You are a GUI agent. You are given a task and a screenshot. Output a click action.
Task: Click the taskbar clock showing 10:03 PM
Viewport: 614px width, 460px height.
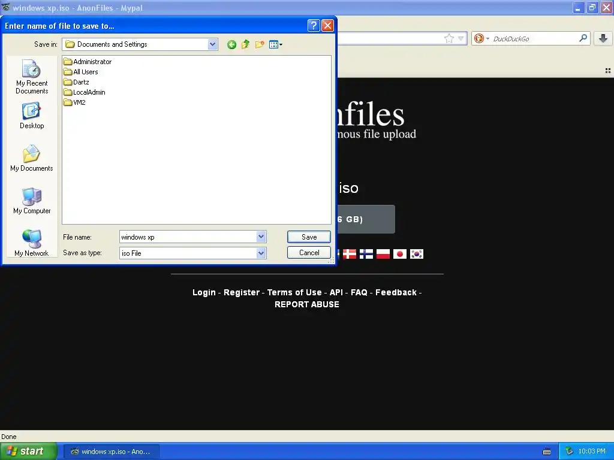coord(592,452)
